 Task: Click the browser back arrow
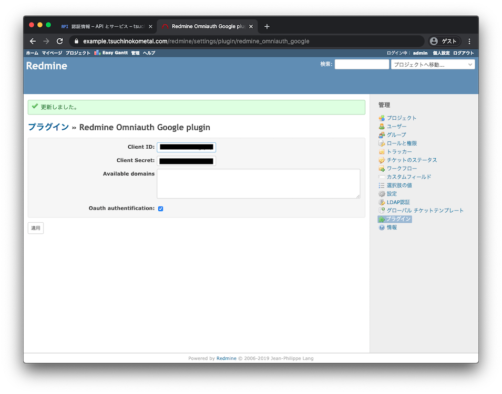tap(33, 42)
